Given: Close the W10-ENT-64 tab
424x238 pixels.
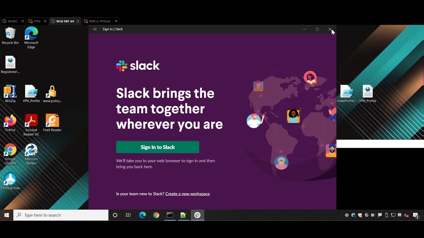Looking at the screenshot, I should click(x=78, y=21).
